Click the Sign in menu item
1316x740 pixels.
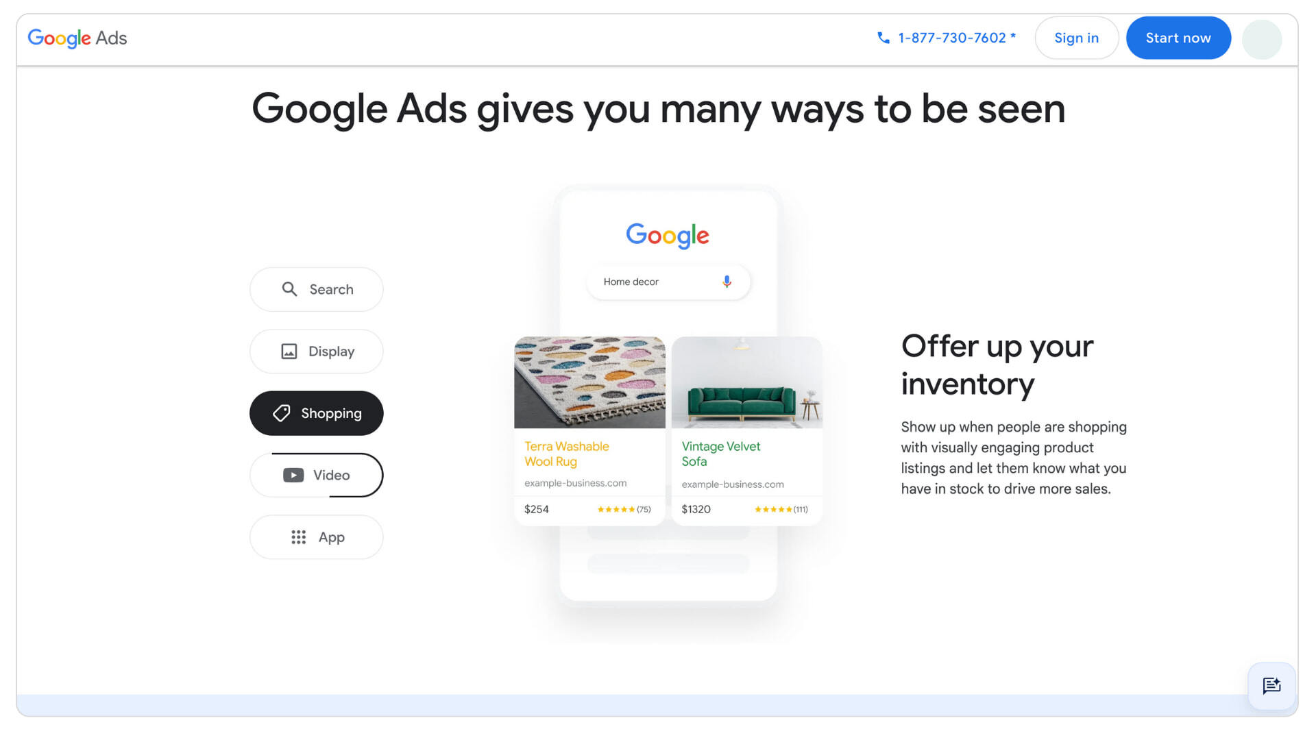1077,37
